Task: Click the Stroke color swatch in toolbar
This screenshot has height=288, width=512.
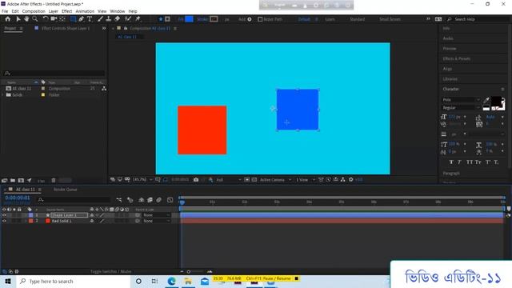Action: tap(214, 19)
